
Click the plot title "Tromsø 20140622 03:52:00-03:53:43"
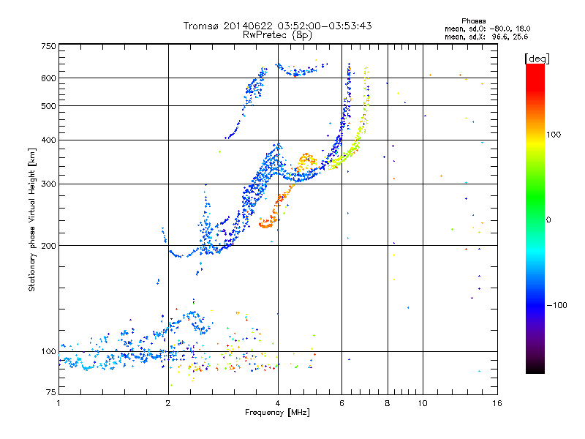278,26
